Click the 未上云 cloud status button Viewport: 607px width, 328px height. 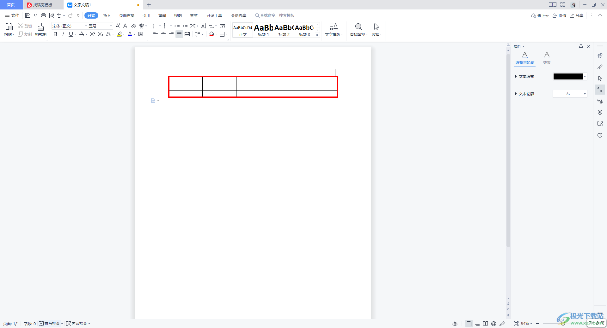click(x=540, y=15)
